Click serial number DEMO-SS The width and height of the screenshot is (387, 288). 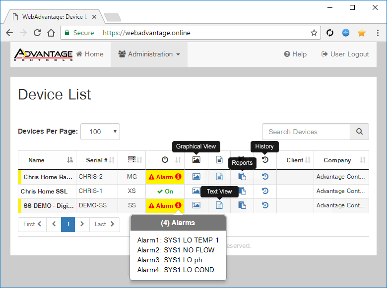coord(93,205)
